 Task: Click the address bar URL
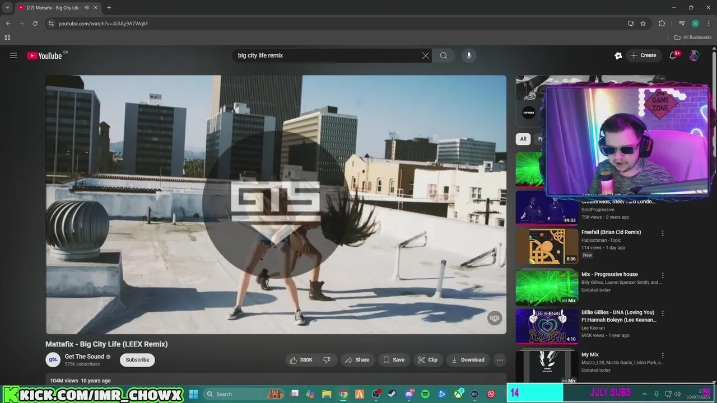pos(103,24)
